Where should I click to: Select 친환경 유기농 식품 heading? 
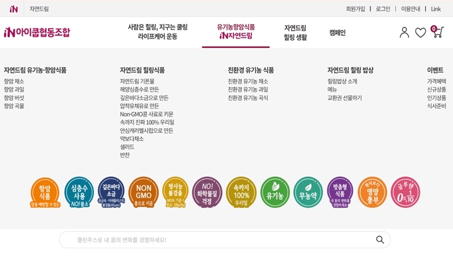250,70
